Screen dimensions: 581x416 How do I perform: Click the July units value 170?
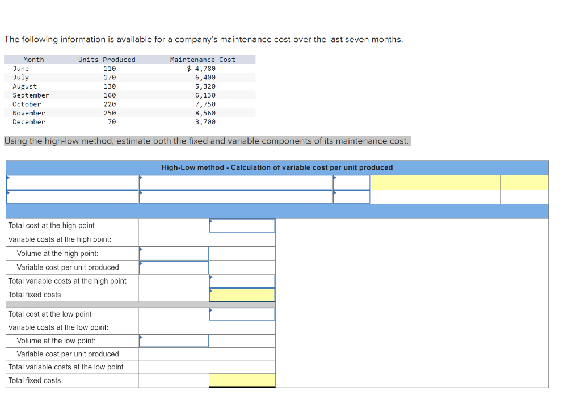pyautogui.click(x=110, y=78)
